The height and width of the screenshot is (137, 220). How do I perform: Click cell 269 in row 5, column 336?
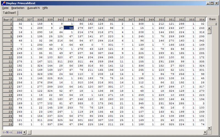(18, 36)
